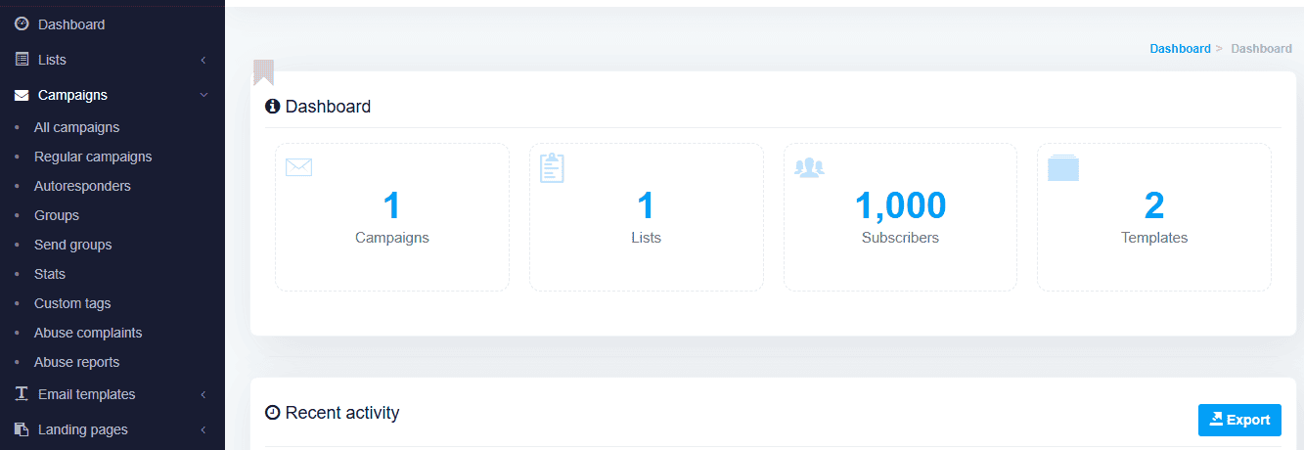Click the clock icon beside Recent activity
The height and width of the screenshot is (450, 1304).
[273, 413]
